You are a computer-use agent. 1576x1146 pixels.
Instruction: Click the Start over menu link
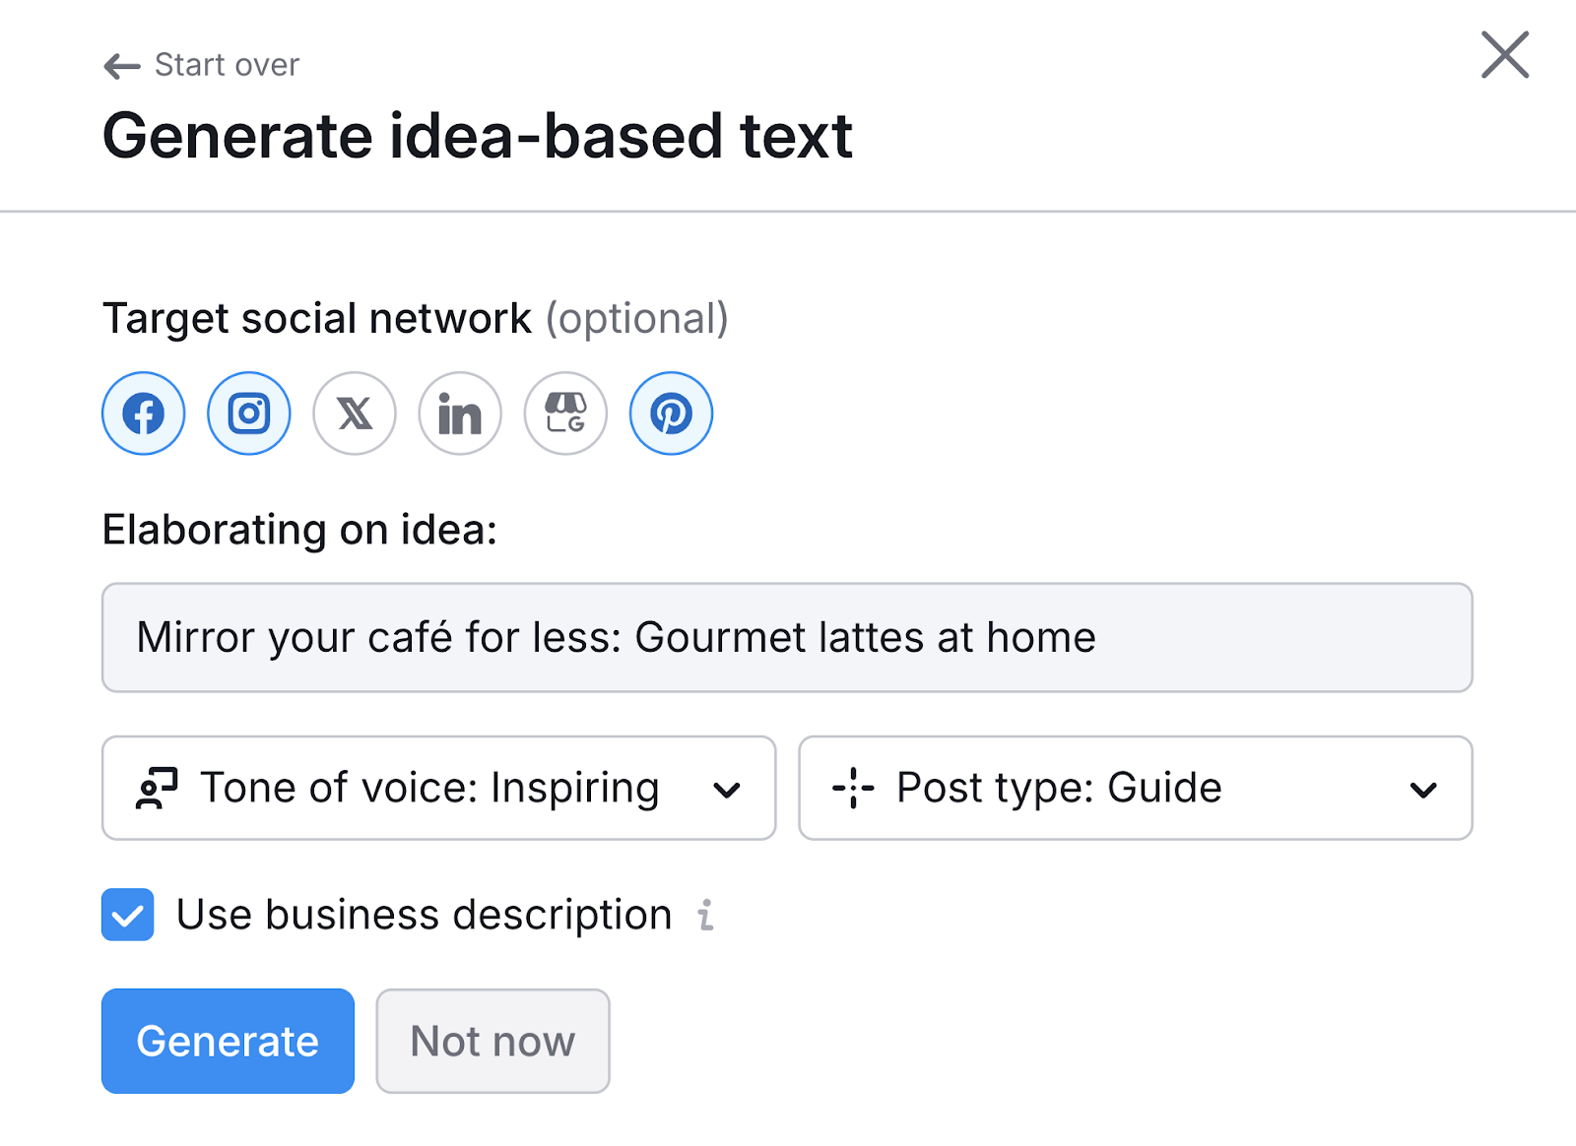tap(225, 64)
